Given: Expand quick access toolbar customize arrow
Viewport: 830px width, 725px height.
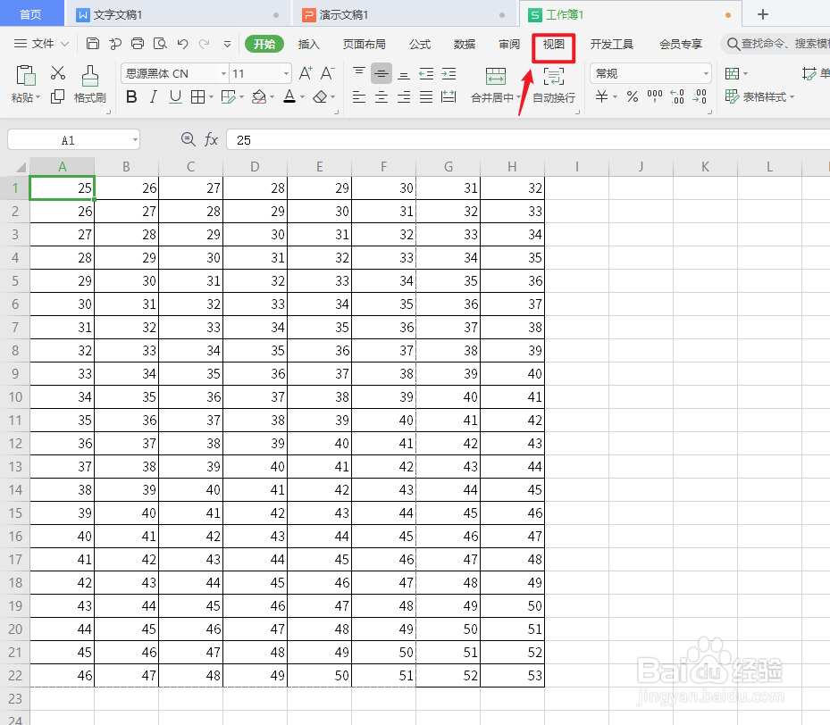Looking at the screenshot, I should pyautogui.click(x=227, y=44).
